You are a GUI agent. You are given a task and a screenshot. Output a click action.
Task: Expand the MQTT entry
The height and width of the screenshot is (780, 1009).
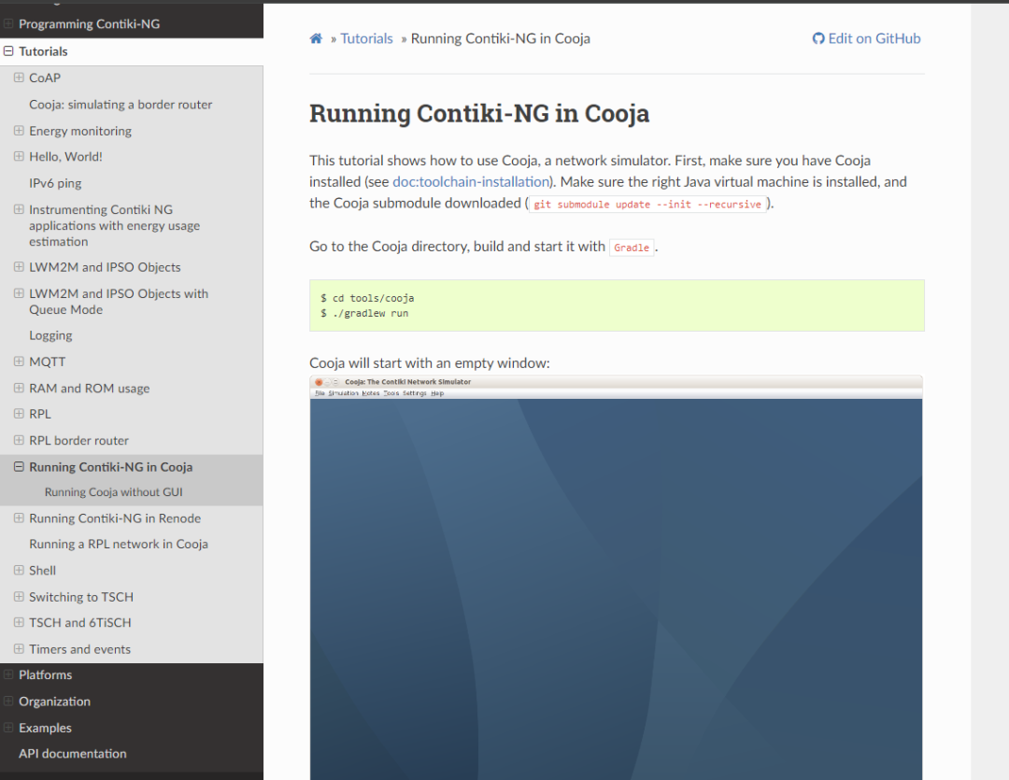tap(19, 361)
